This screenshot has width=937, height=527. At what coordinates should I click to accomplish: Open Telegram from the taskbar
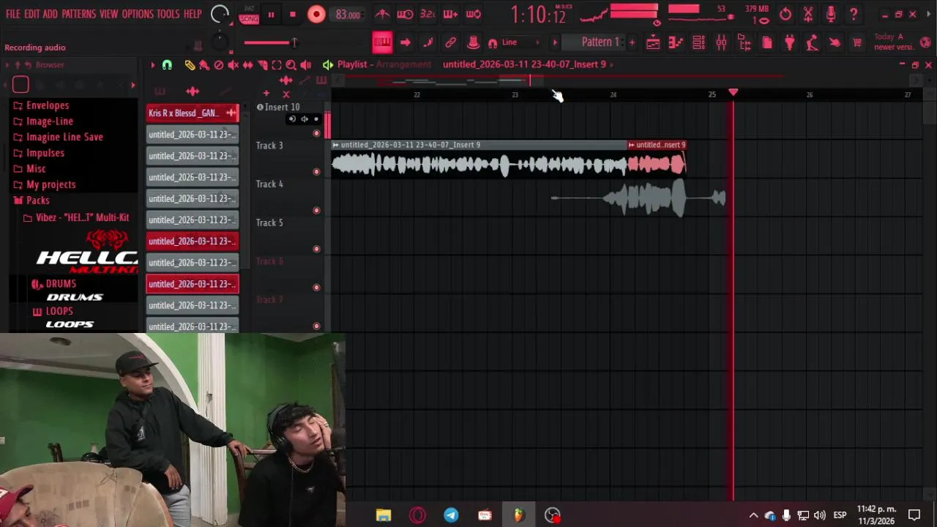451,515
